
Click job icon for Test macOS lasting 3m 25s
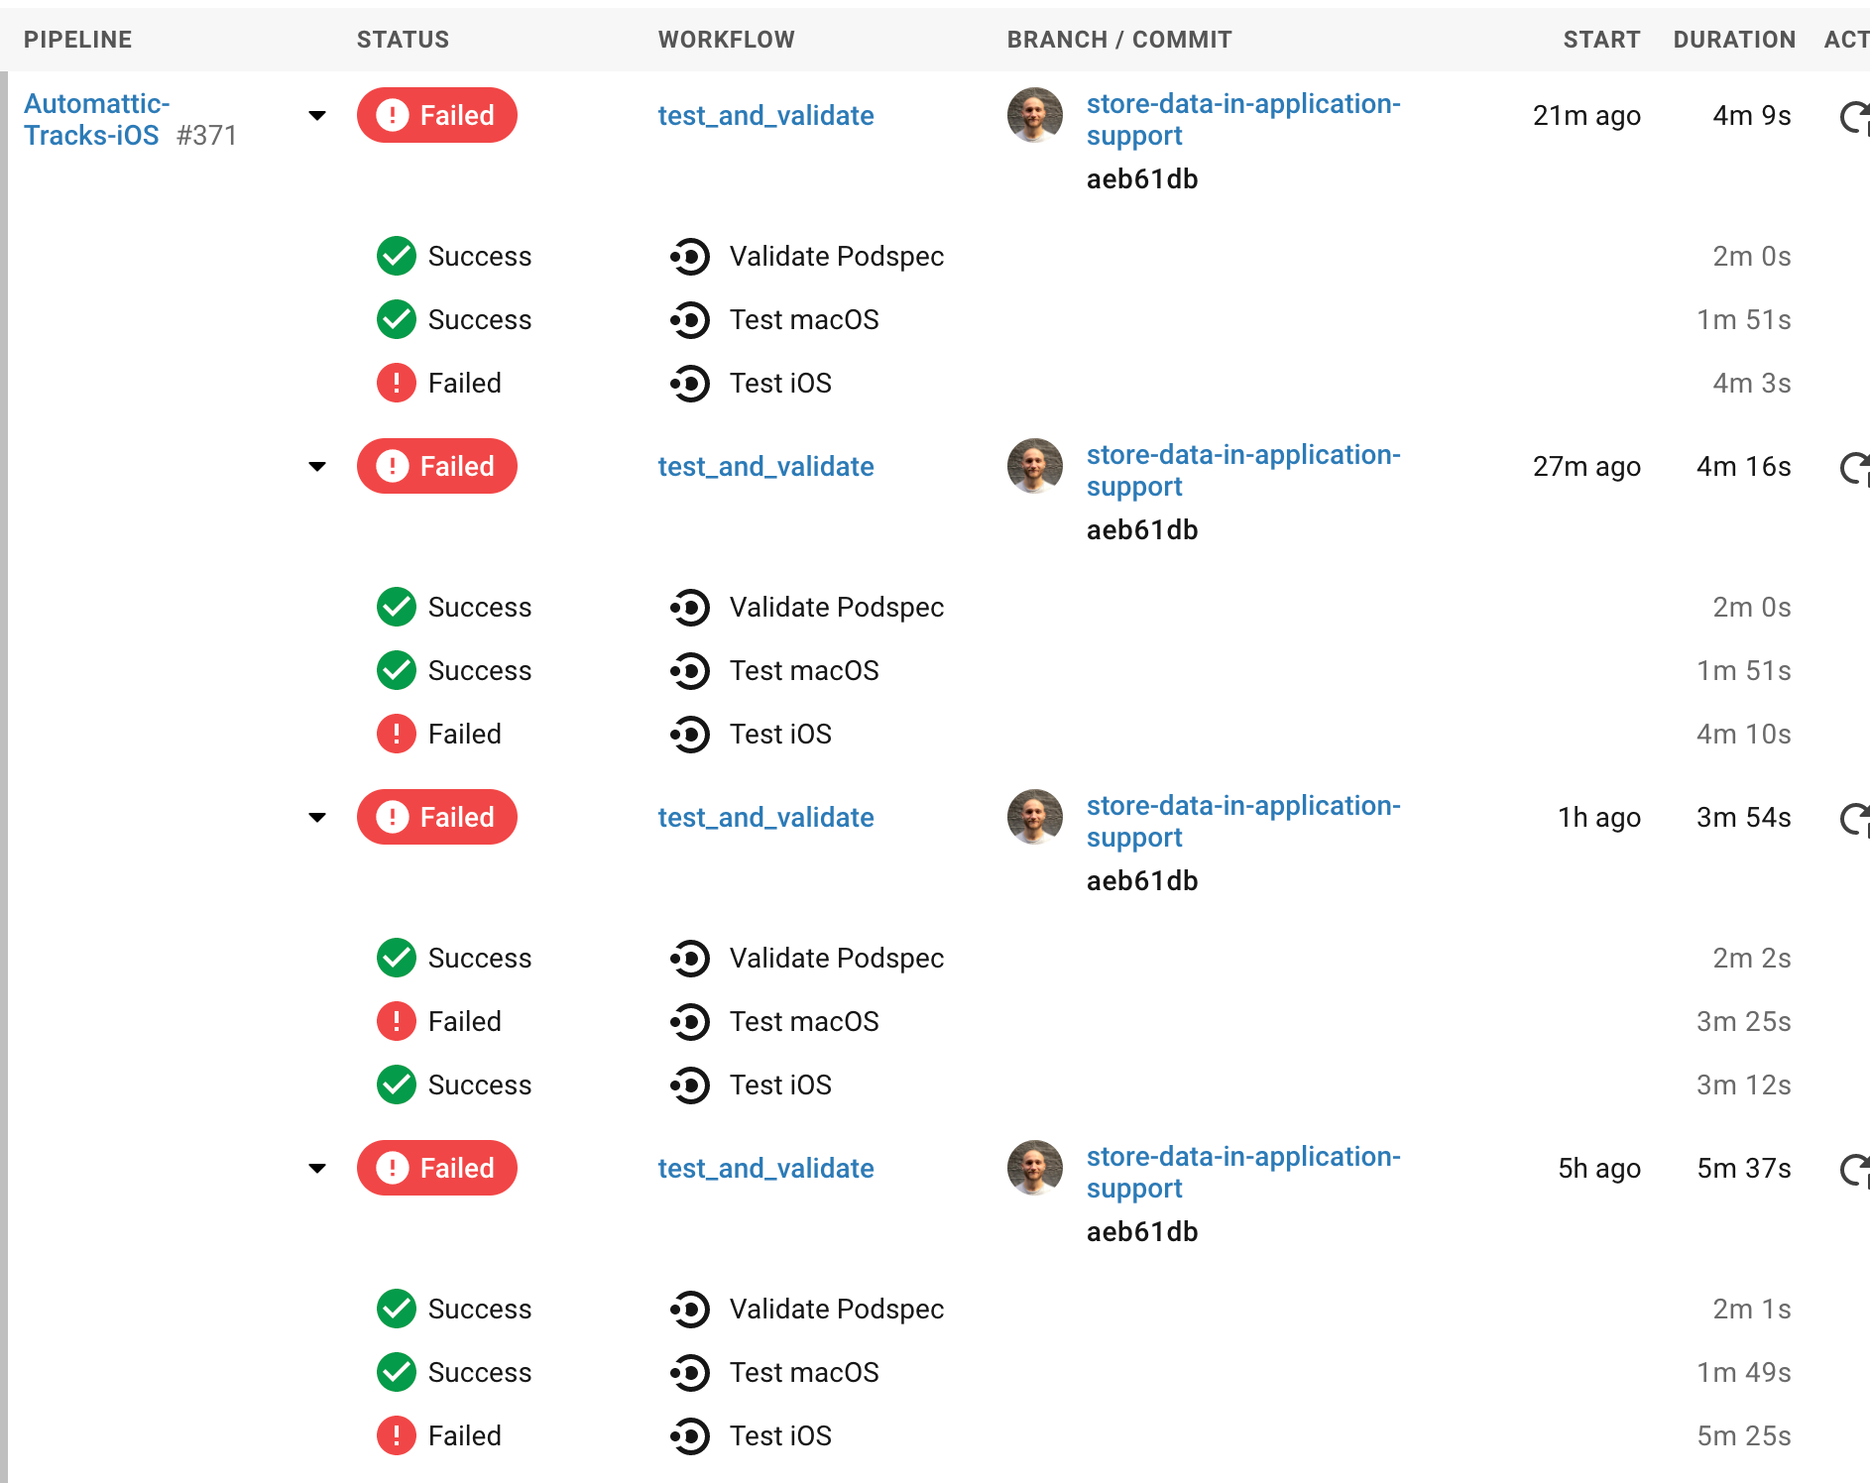(x=690, y=1022)
